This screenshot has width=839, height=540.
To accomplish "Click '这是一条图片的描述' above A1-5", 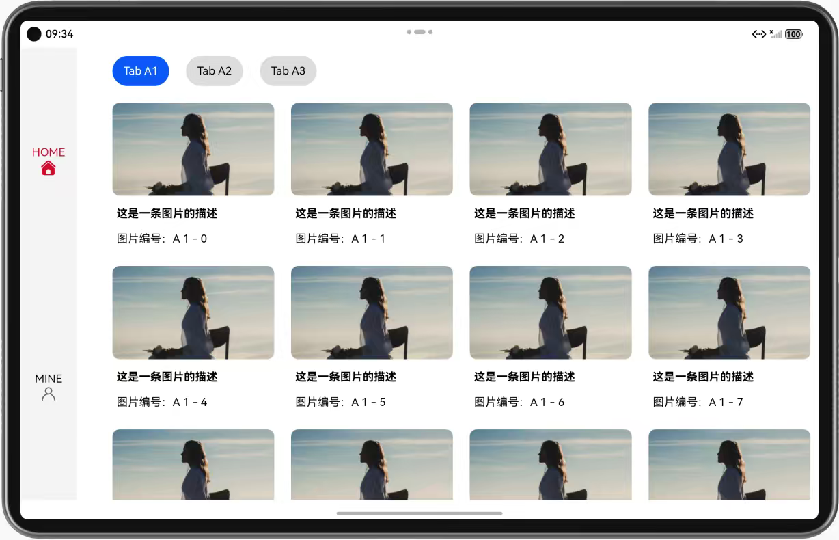I will pos(346,377).
